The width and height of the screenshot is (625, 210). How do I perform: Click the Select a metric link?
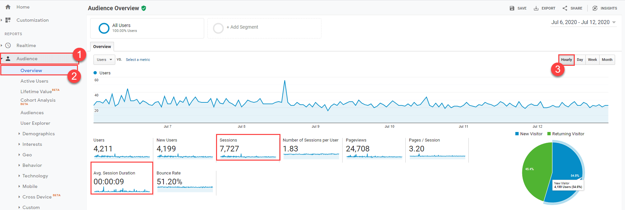pos(138,60)
